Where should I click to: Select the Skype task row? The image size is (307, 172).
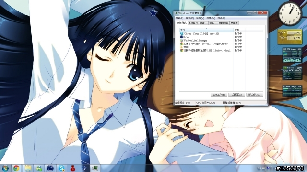(221, 34)
